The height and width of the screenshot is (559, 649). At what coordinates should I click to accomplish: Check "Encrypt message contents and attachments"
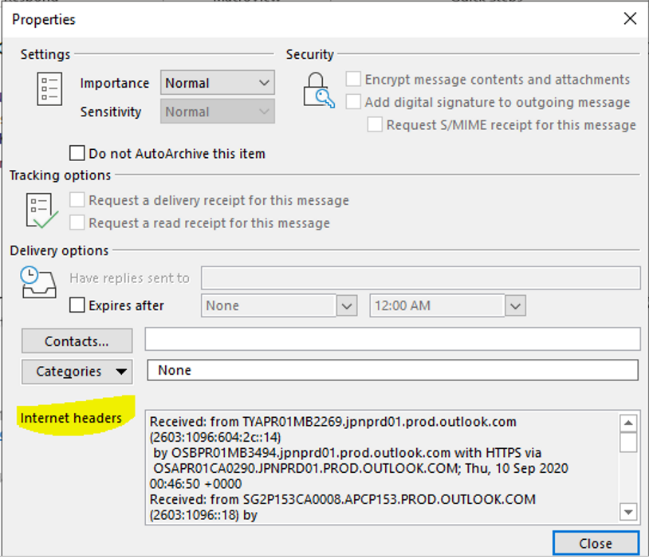pos(352,79)
